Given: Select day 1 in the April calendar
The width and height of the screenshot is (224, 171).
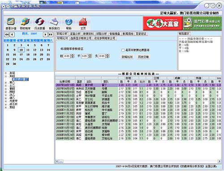Looking at the screenshot, I should (8, 45).
